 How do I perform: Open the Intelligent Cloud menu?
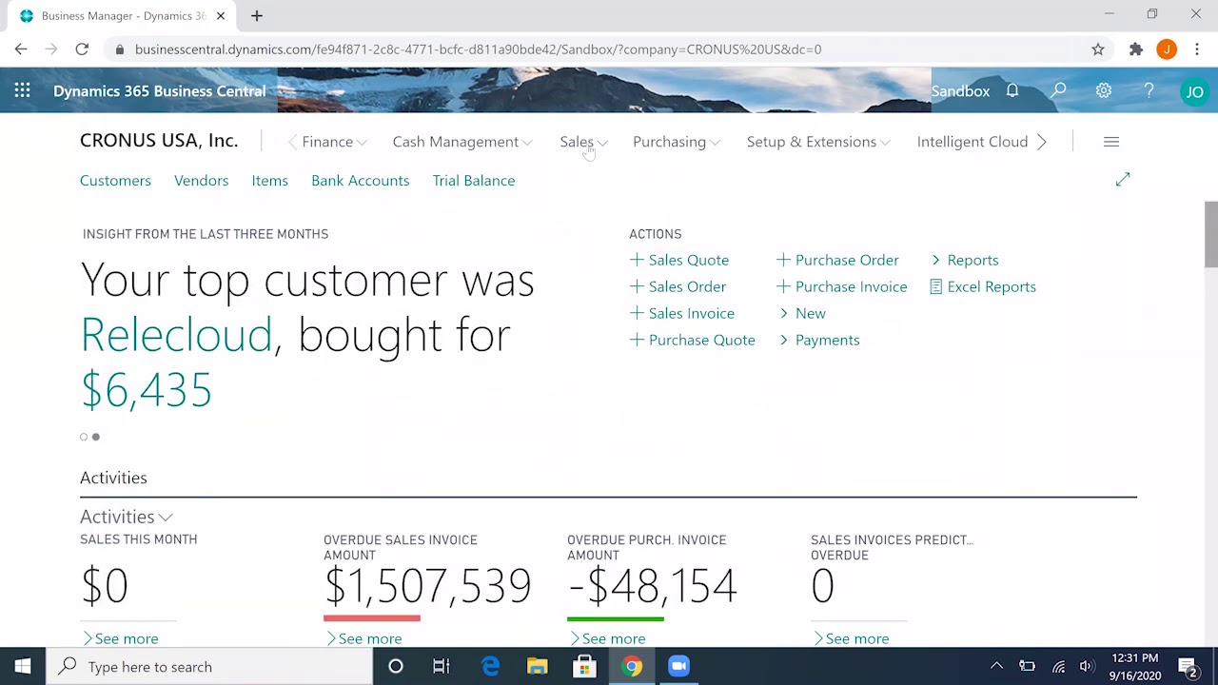click(x=972, y=142)
